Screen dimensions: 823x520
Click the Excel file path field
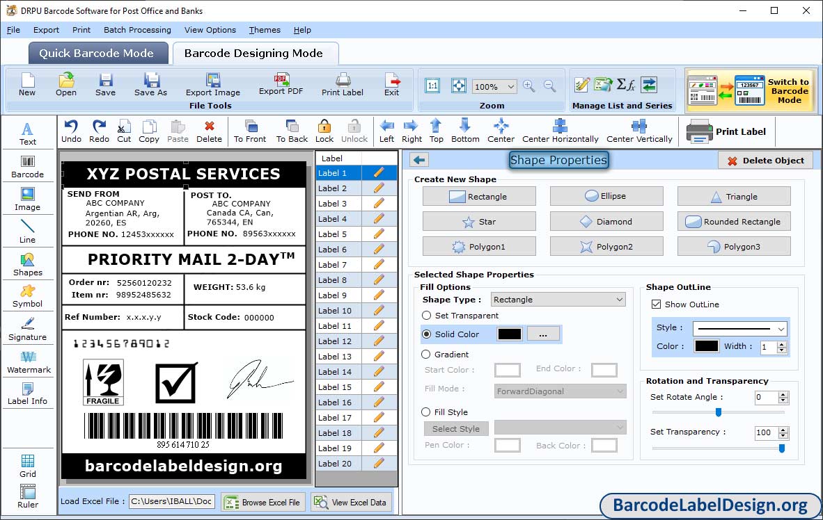point(172,501)
